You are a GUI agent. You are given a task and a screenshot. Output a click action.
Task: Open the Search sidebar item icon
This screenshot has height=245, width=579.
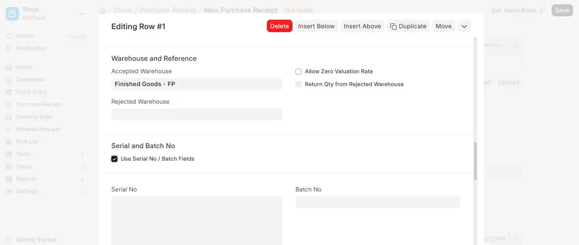pyautogui.click(x=9, y=36)
